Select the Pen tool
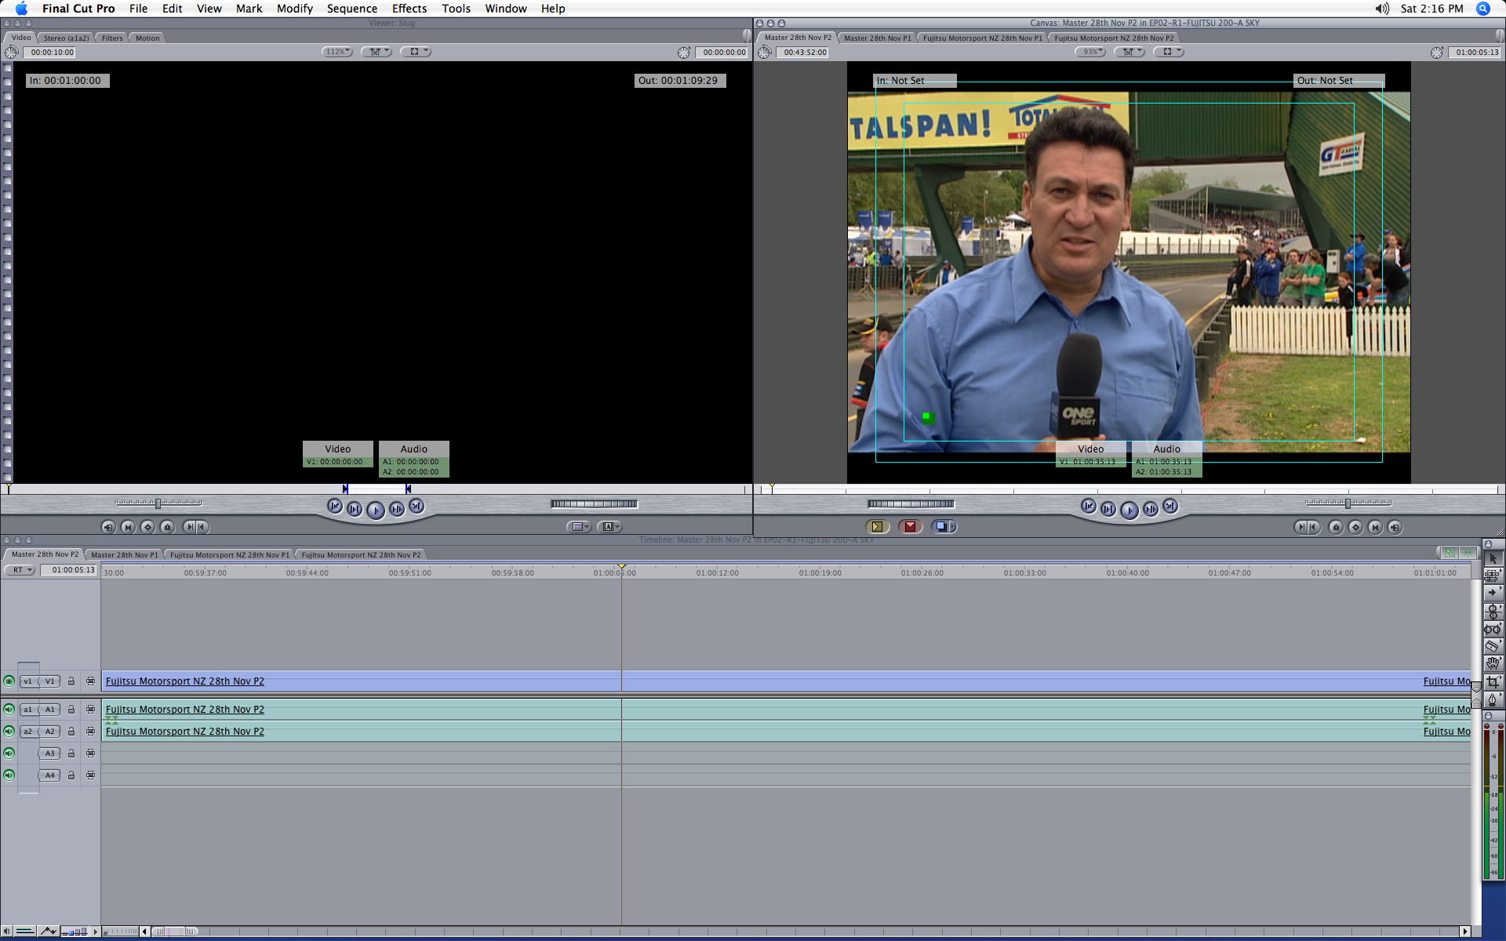The height and width of the screenshot is (941, 1506). [x=1493, y=699]
